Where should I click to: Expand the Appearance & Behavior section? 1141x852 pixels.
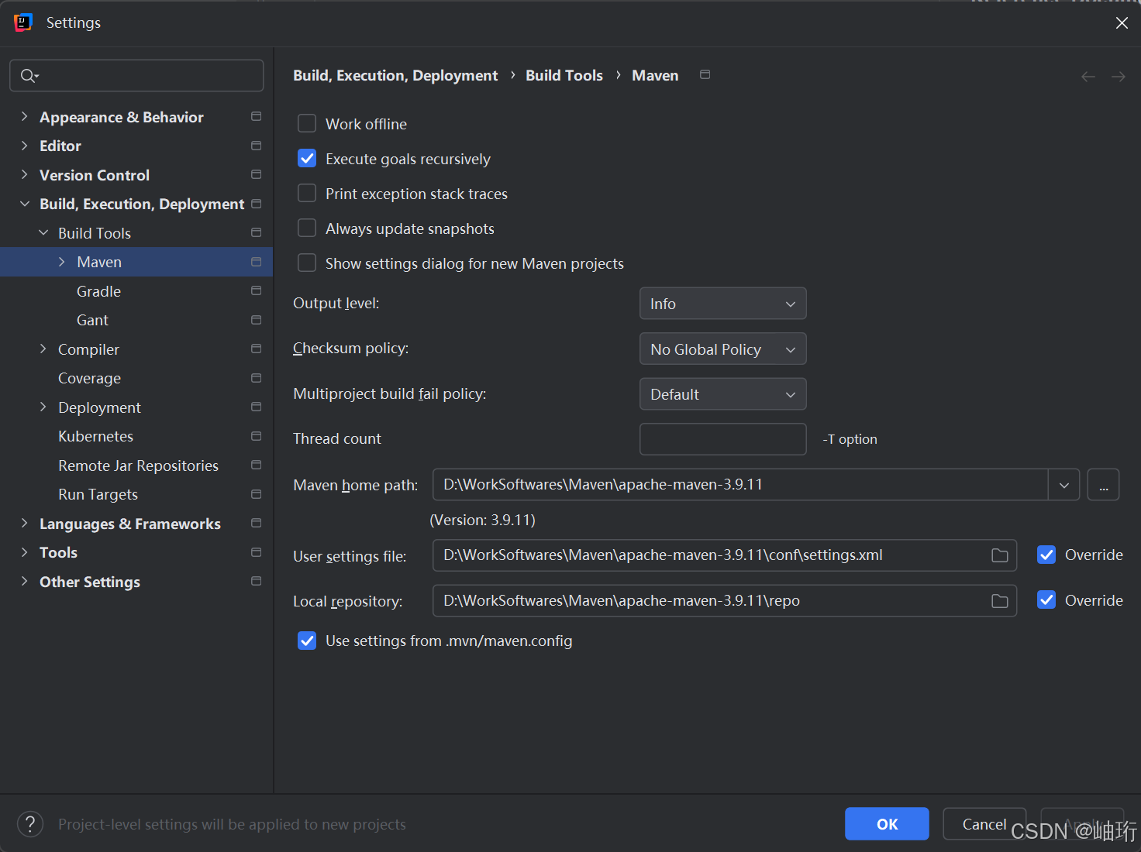pos(24,116)
